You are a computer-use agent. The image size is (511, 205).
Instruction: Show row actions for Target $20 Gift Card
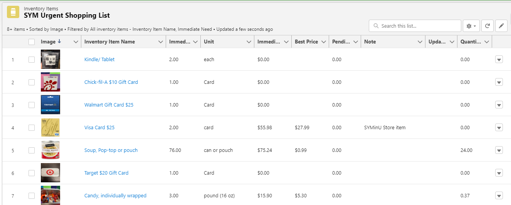499,173
